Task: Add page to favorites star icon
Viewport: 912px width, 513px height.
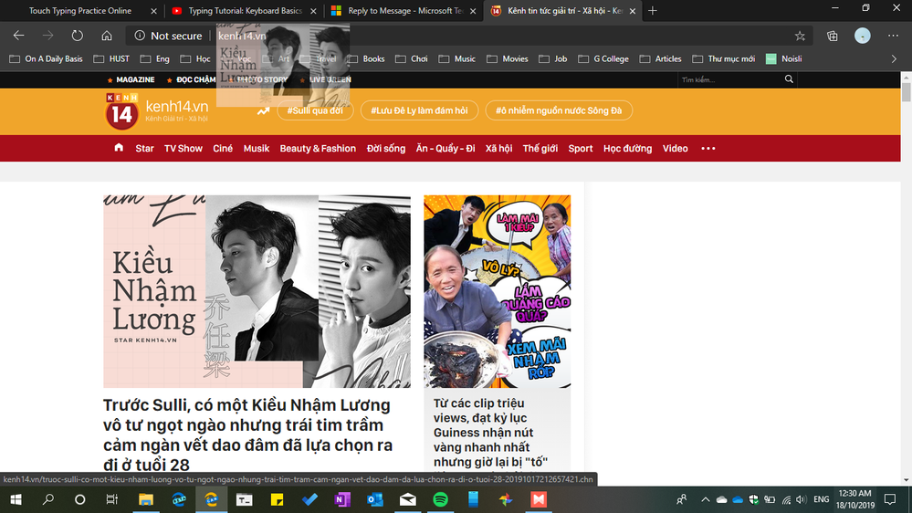Action: tap(800, 36)
